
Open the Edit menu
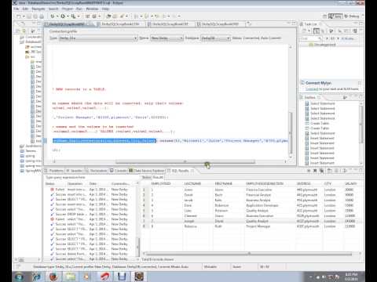point(25,9)
